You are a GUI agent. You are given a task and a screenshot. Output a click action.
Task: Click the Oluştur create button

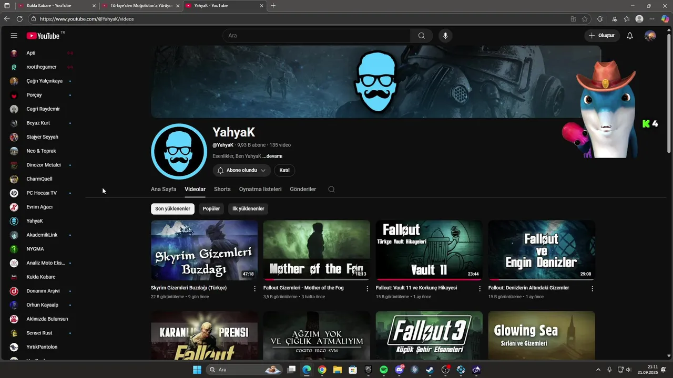(601, 36)
